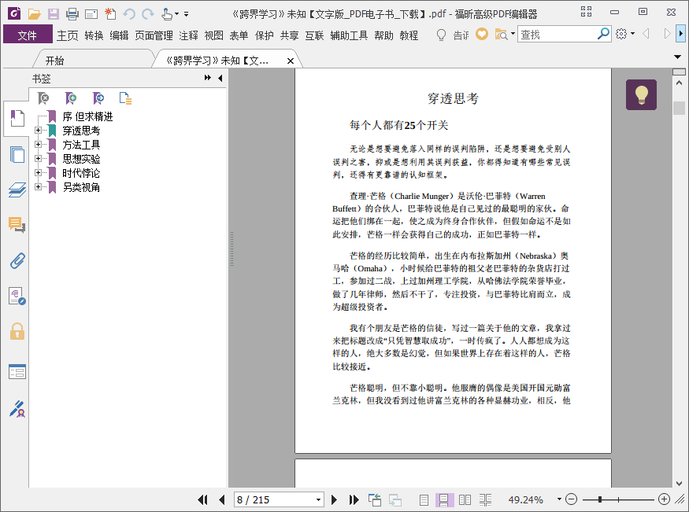Select the Hand touch mode icon
The height and width of the screenshot is (512, 689).
coord(166,14)
